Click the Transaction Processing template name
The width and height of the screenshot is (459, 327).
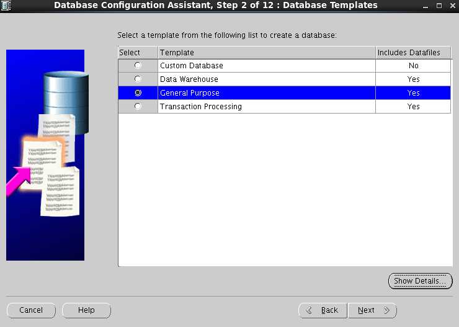point(201,106)
